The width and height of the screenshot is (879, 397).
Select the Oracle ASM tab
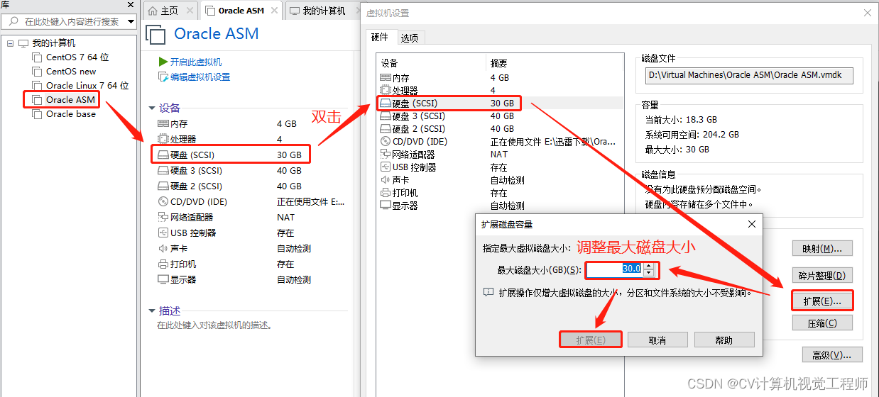pyautogui.click(x=241, y=11)
